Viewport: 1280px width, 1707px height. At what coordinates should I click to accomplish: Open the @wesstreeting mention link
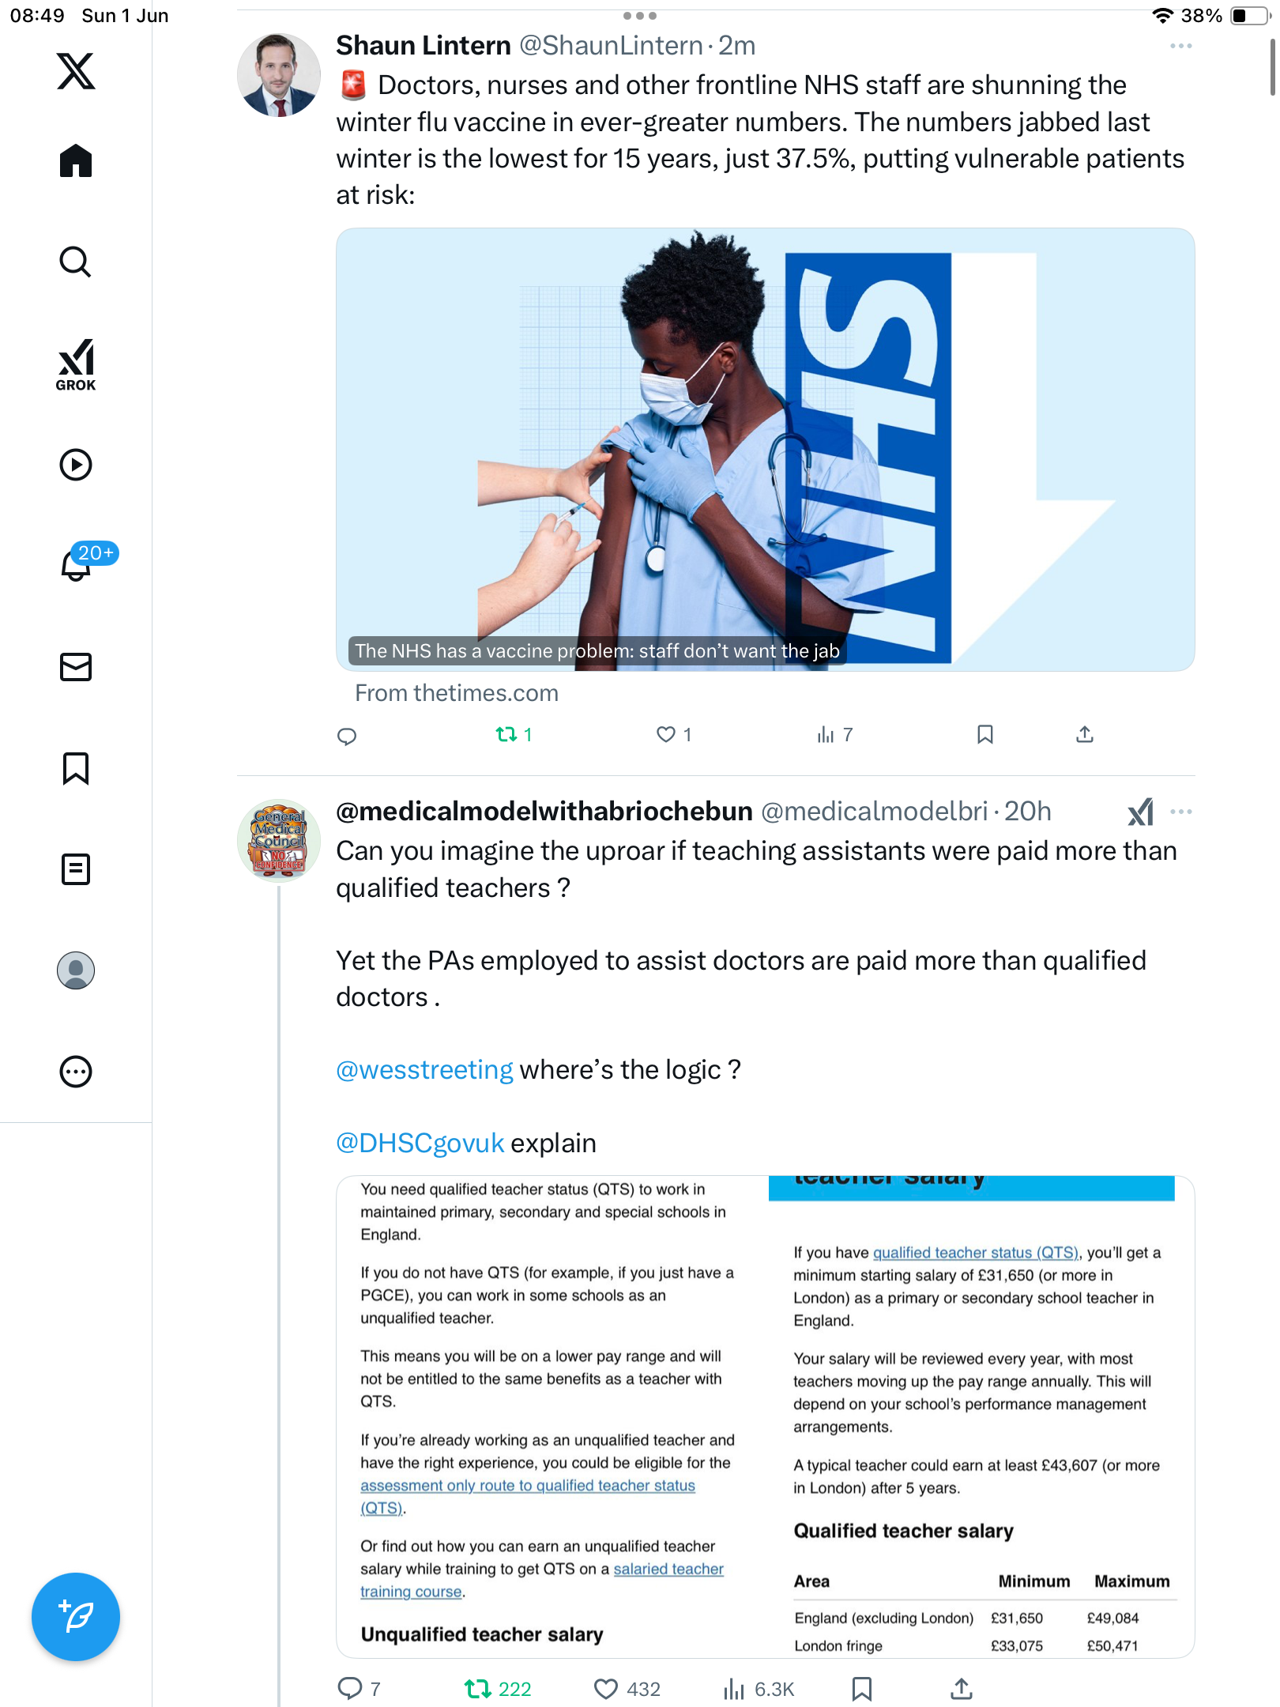424,1070
